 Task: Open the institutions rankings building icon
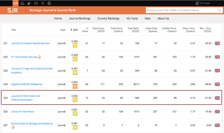(22, 3)
